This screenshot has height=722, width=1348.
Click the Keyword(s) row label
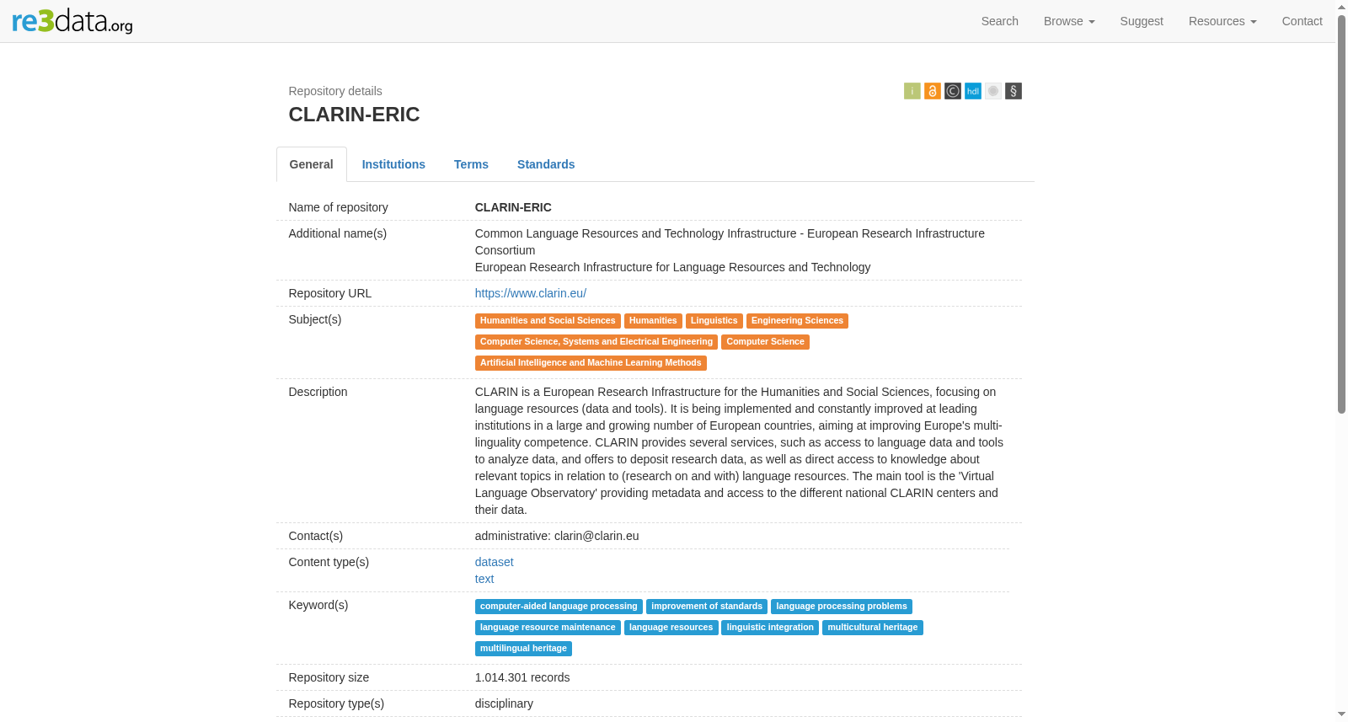(318, 605)
